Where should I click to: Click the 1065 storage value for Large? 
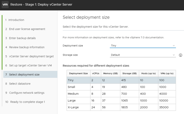tap(124, 100)
